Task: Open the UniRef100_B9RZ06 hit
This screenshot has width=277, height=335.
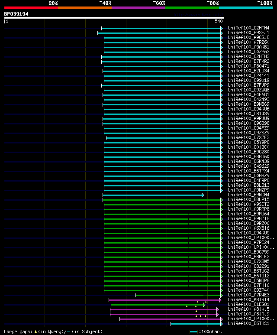Action: 248,224
